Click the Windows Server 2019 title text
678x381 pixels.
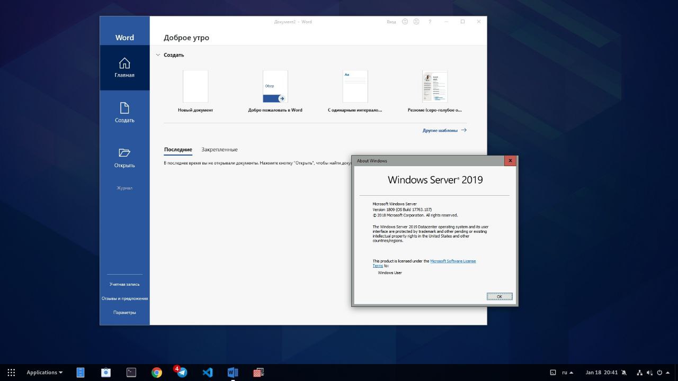(x=435, y=180)
